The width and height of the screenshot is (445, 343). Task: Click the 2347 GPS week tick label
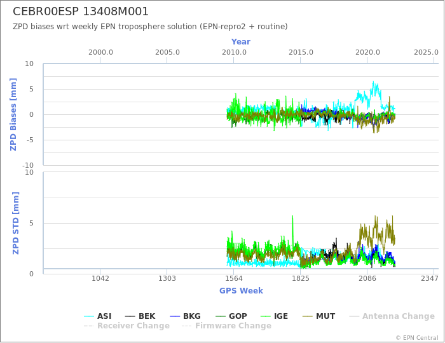click(429, 279)
